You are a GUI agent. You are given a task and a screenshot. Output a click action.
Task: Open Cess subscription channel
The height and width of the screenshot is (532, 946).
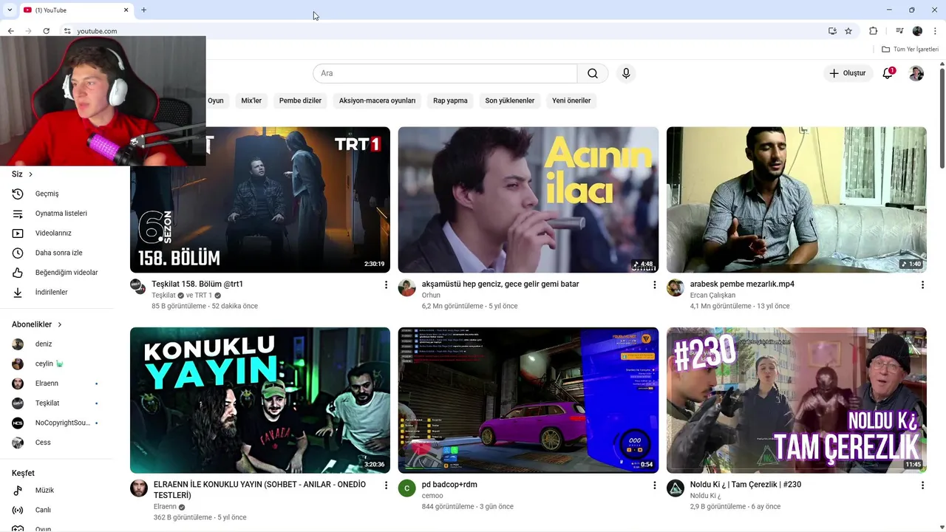click(x=56, y=443)
